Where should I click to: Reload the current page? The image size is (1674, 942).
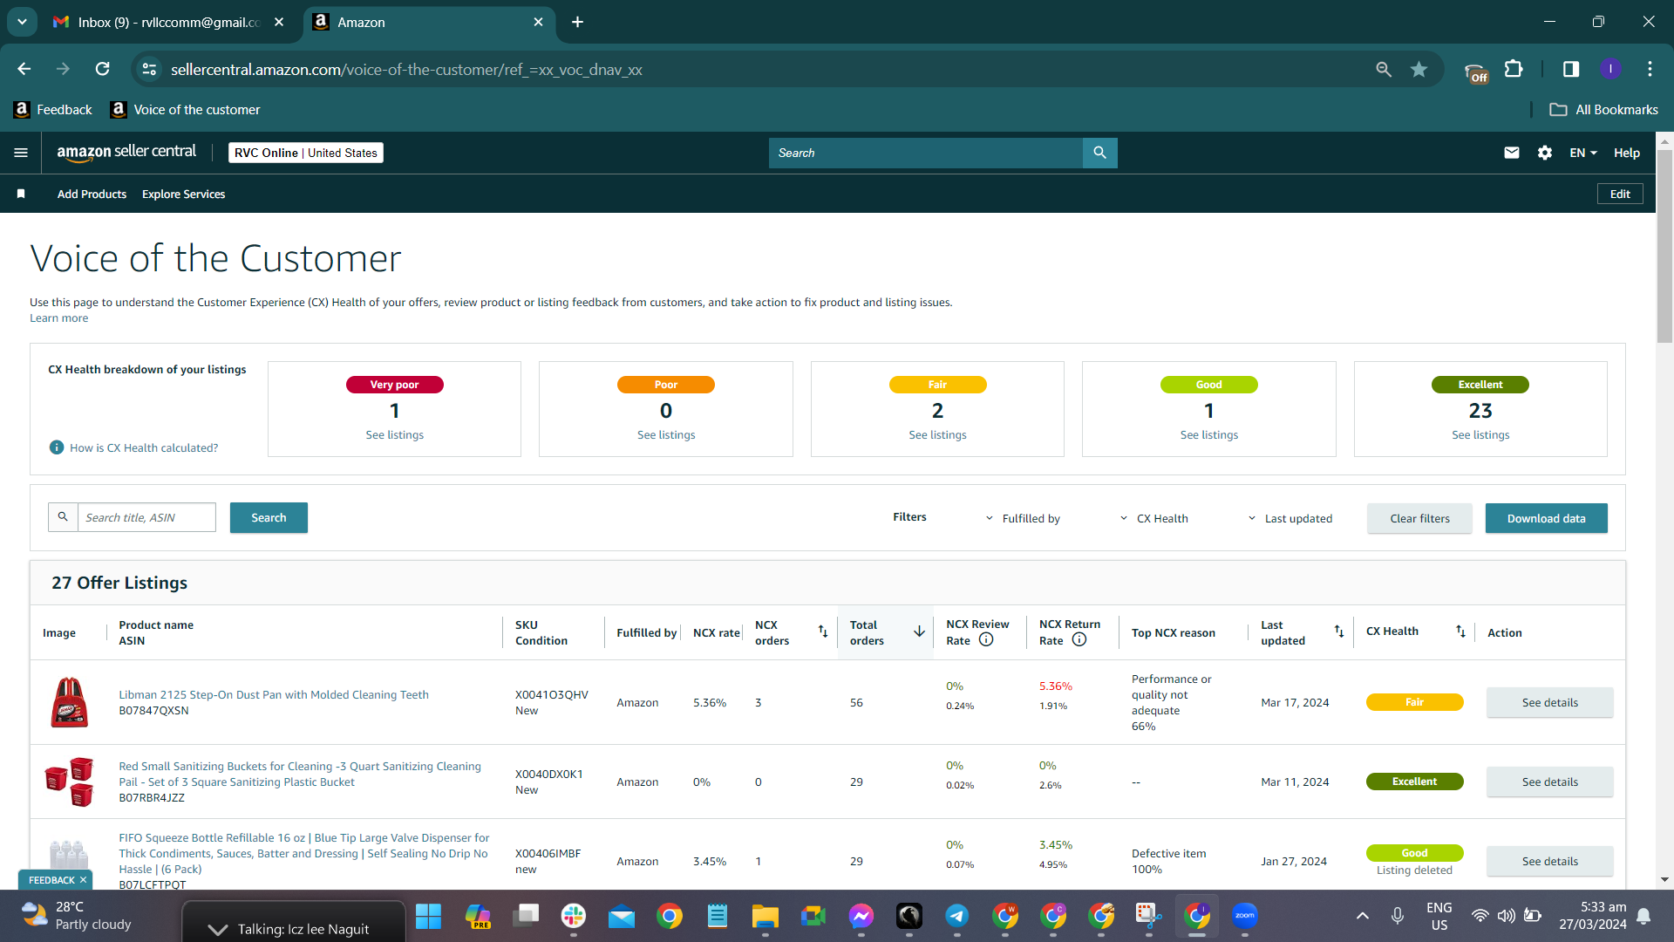(103, 69)
